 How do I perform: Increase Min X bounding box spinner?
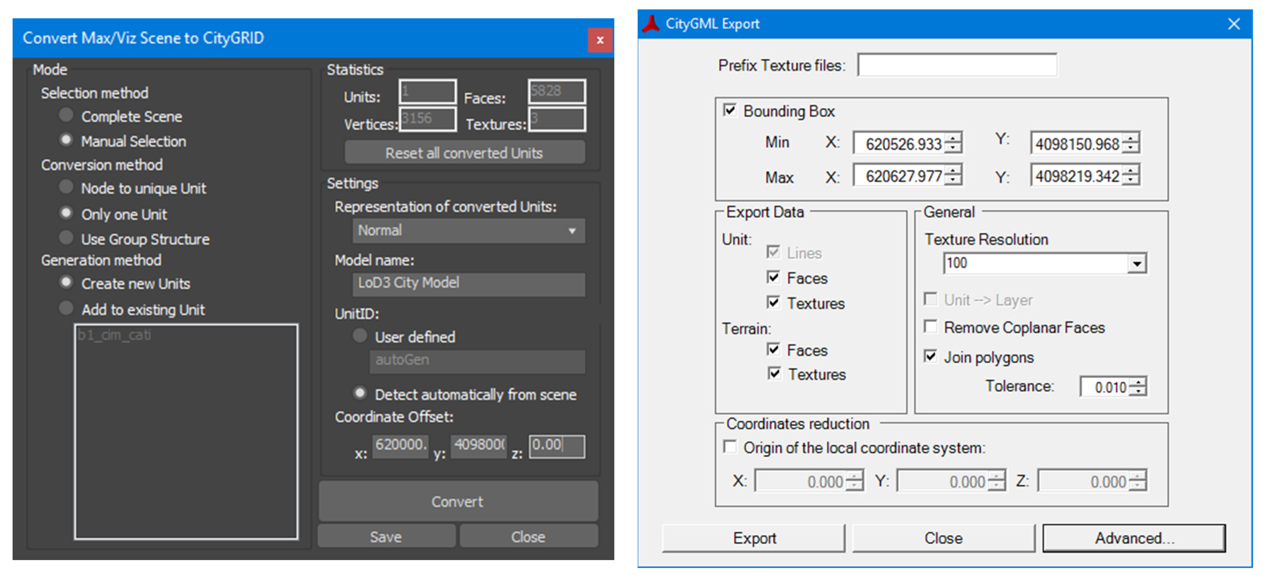point(953,138)
